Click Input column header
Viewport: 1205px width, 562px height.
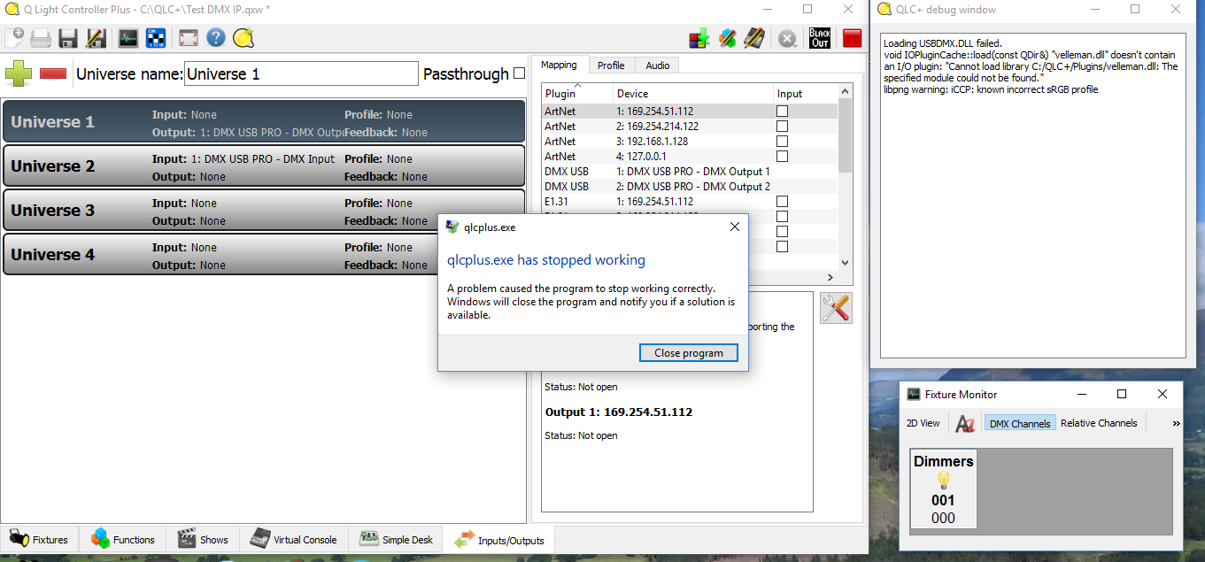pyautogui.click(x=806, y=94)
